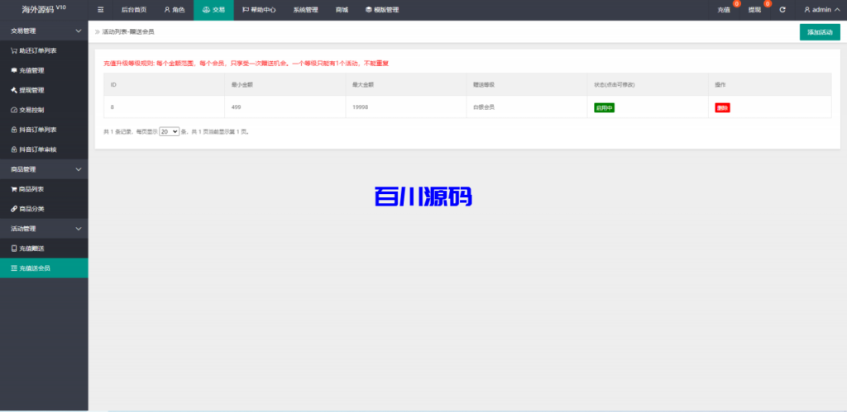Toggle the sidebar collapse hamburger icon
847x412 pixels.
tap(100, 10)
